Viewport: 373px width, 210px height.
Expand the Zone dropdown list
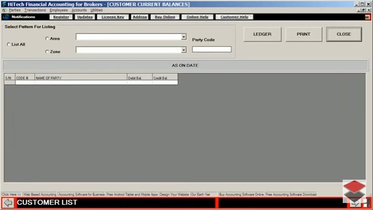coord(184,50)
